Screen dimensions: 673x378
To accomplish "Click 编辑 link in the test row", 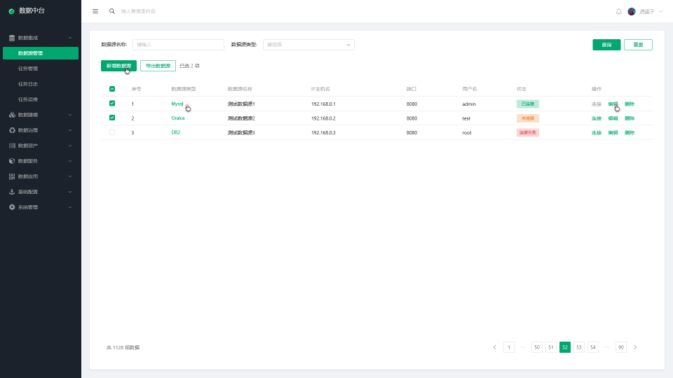I will [x=613, y=118].
